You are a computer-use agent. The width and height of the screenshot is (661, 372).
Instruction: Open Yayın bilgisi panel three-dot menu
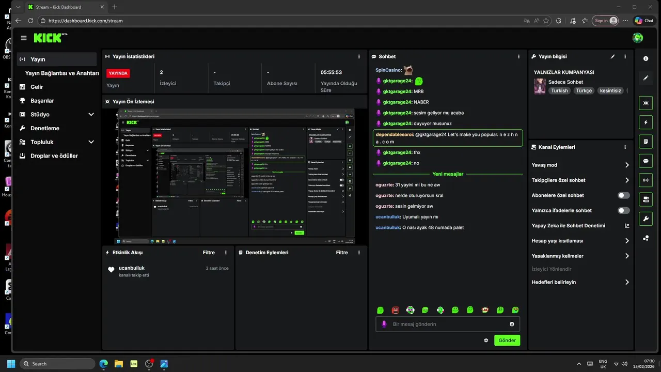[x=625, y=56]
